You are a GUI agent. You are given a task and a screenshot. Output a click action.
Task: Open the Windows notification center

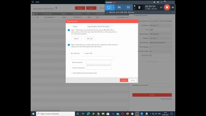click(172, 114)
